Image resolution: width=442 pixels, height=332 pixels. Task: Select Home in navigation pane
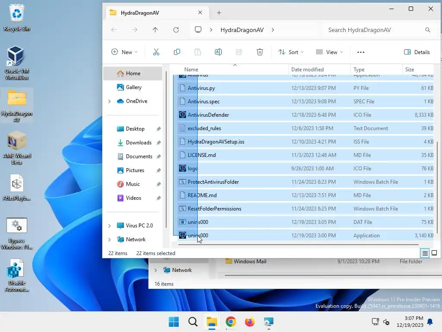tap(133, 73)
